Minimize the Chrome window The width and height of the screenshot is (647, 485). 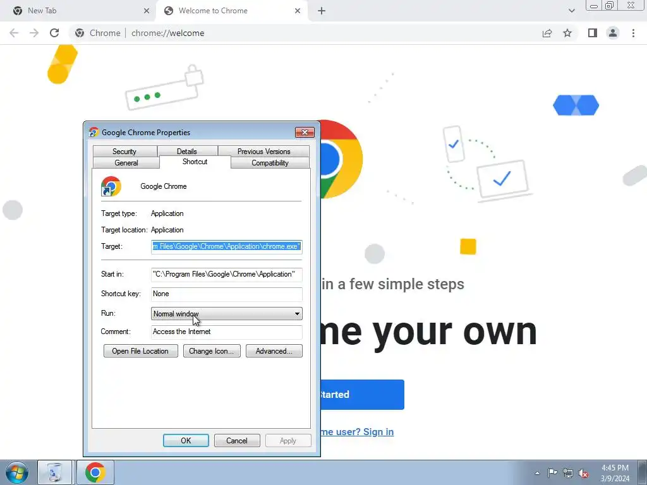click(x=594, y=6)
